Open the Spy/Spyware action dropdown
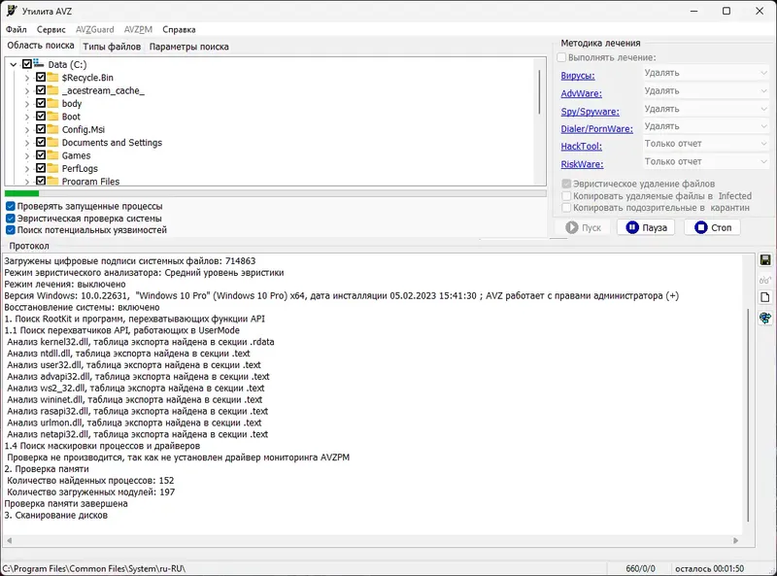 coord(706,109)
